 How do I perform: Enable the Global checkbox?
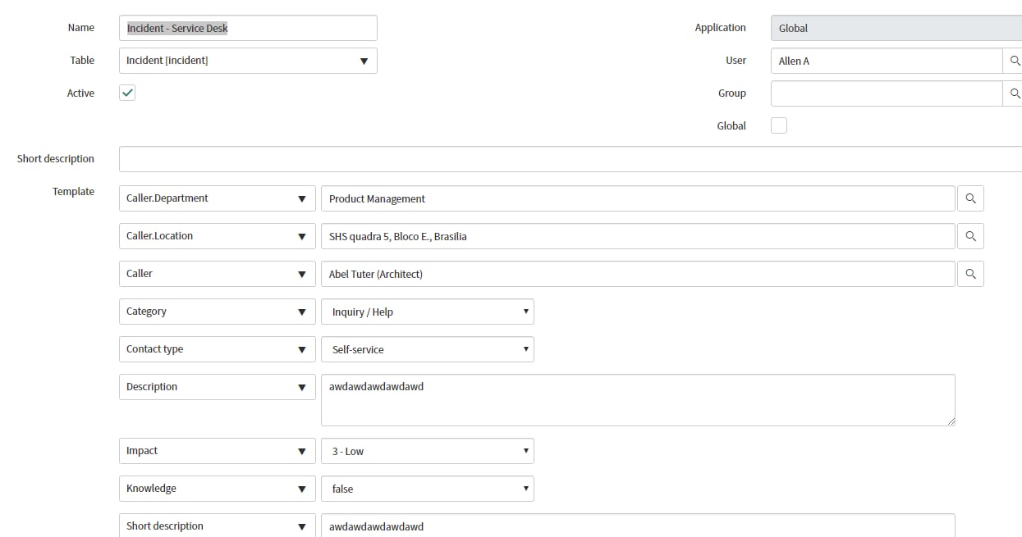point(778,125)
